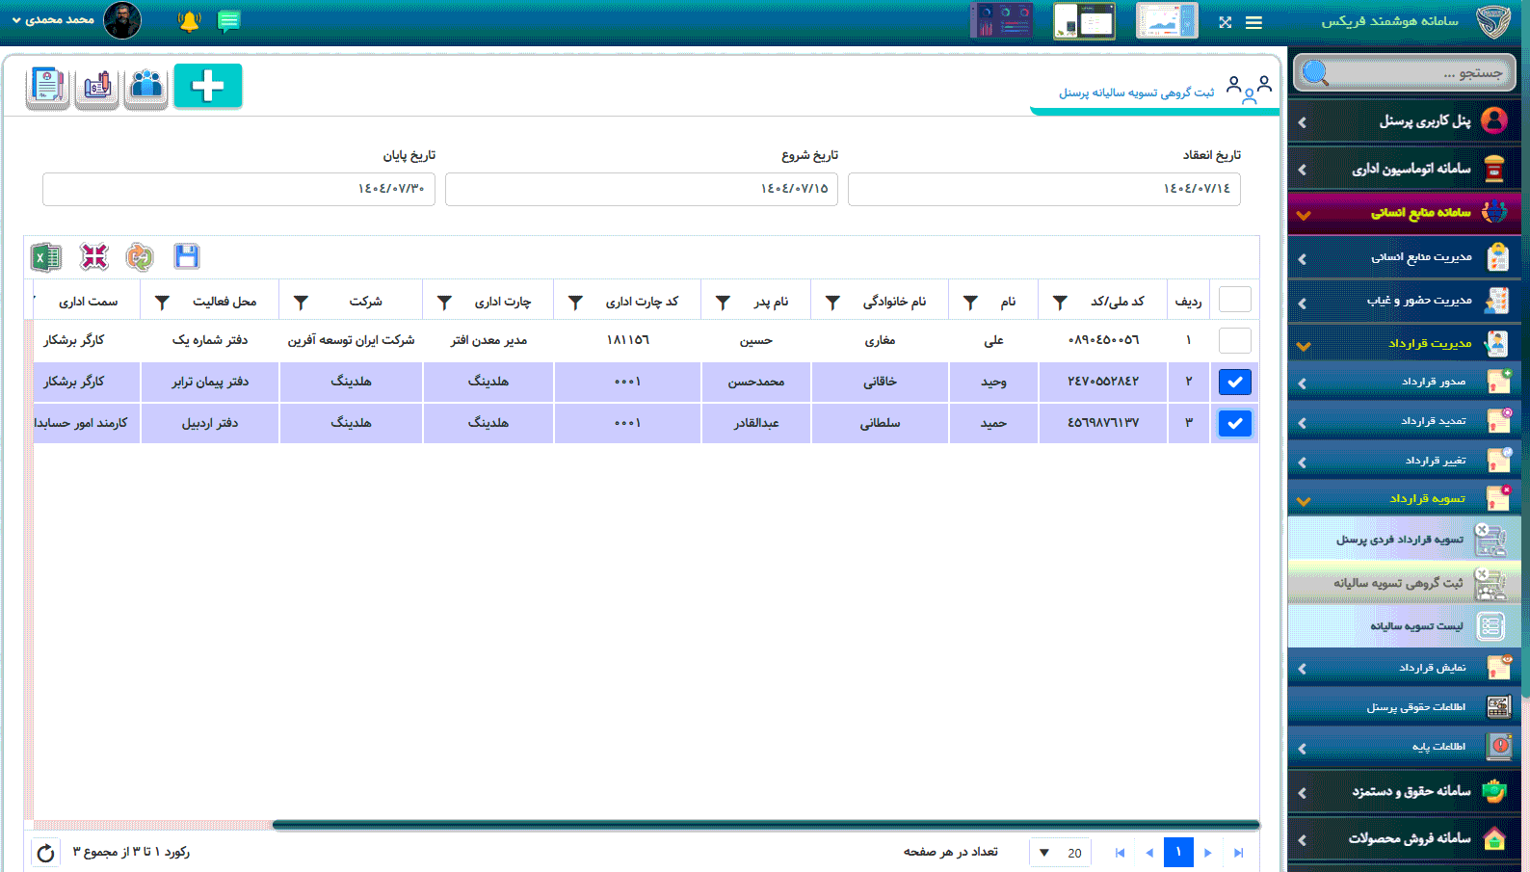Export the grid to Excel
The width and height of the screenshot is (1530, 872).
pyautogui.click(x=45, y=257)
